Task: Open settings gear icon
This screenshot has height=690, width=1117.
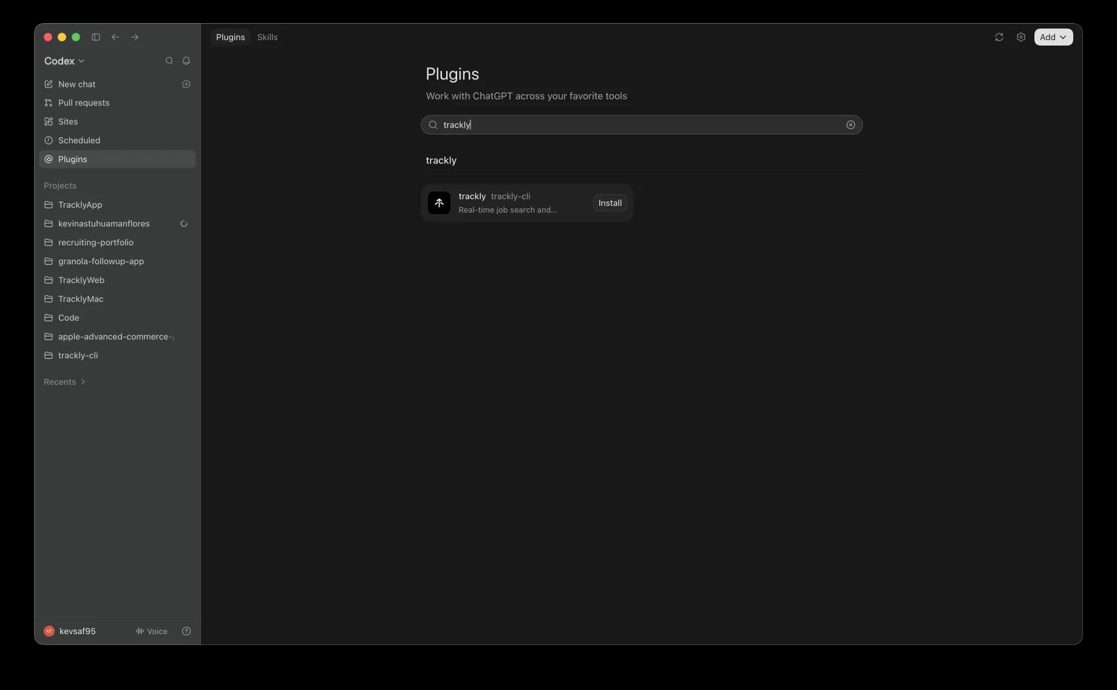Action: (x=1021, y=37)
